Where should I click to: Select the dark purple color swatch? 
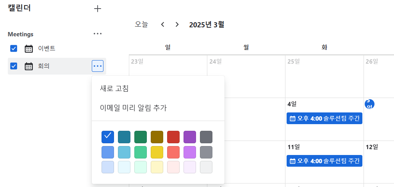tap(190, 137)
